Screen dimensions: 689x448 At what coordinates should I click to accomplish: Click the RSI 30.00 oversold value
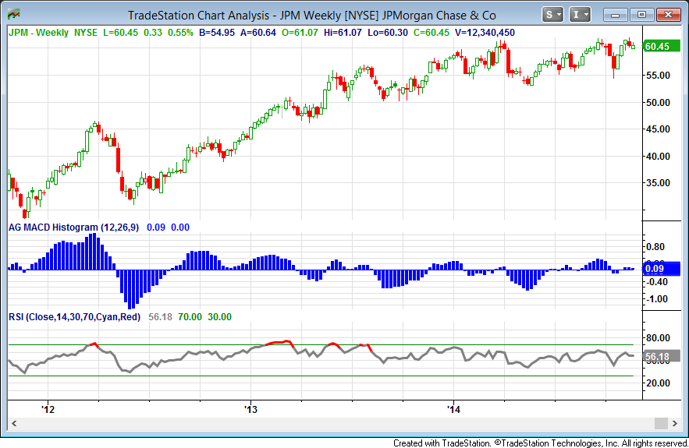pyautogui.click(x=219, y=317)
